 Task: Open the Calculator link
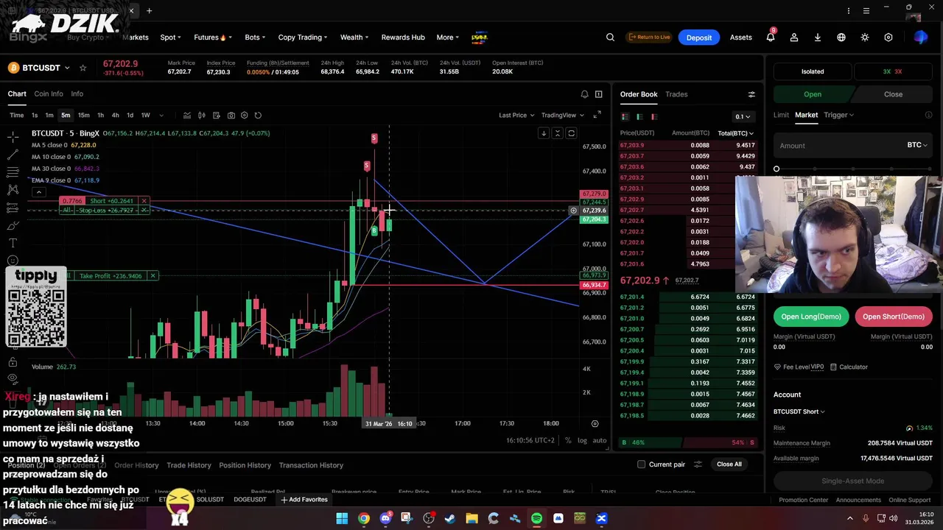(x=848, y=367)
